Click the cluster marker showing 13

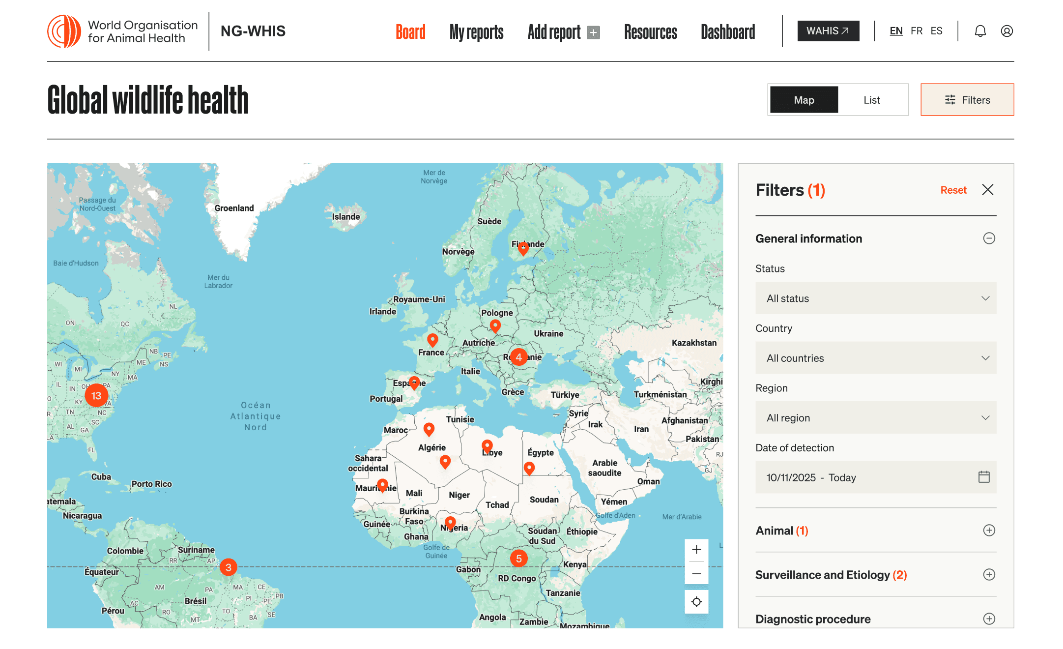(x=96, y=395)
